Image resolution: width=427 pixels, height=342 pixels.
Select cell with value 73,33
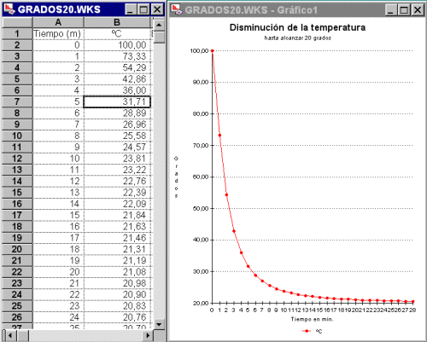117,56
